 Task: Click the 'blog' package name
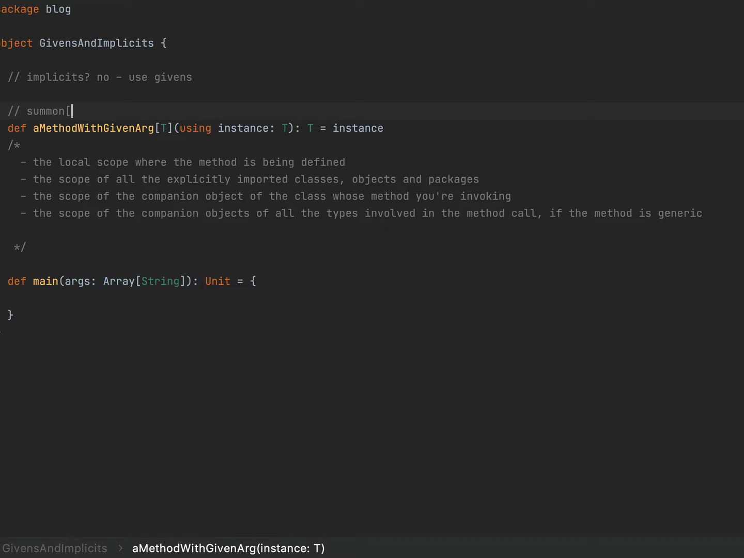pyautogui.click(x=58, y=9)
